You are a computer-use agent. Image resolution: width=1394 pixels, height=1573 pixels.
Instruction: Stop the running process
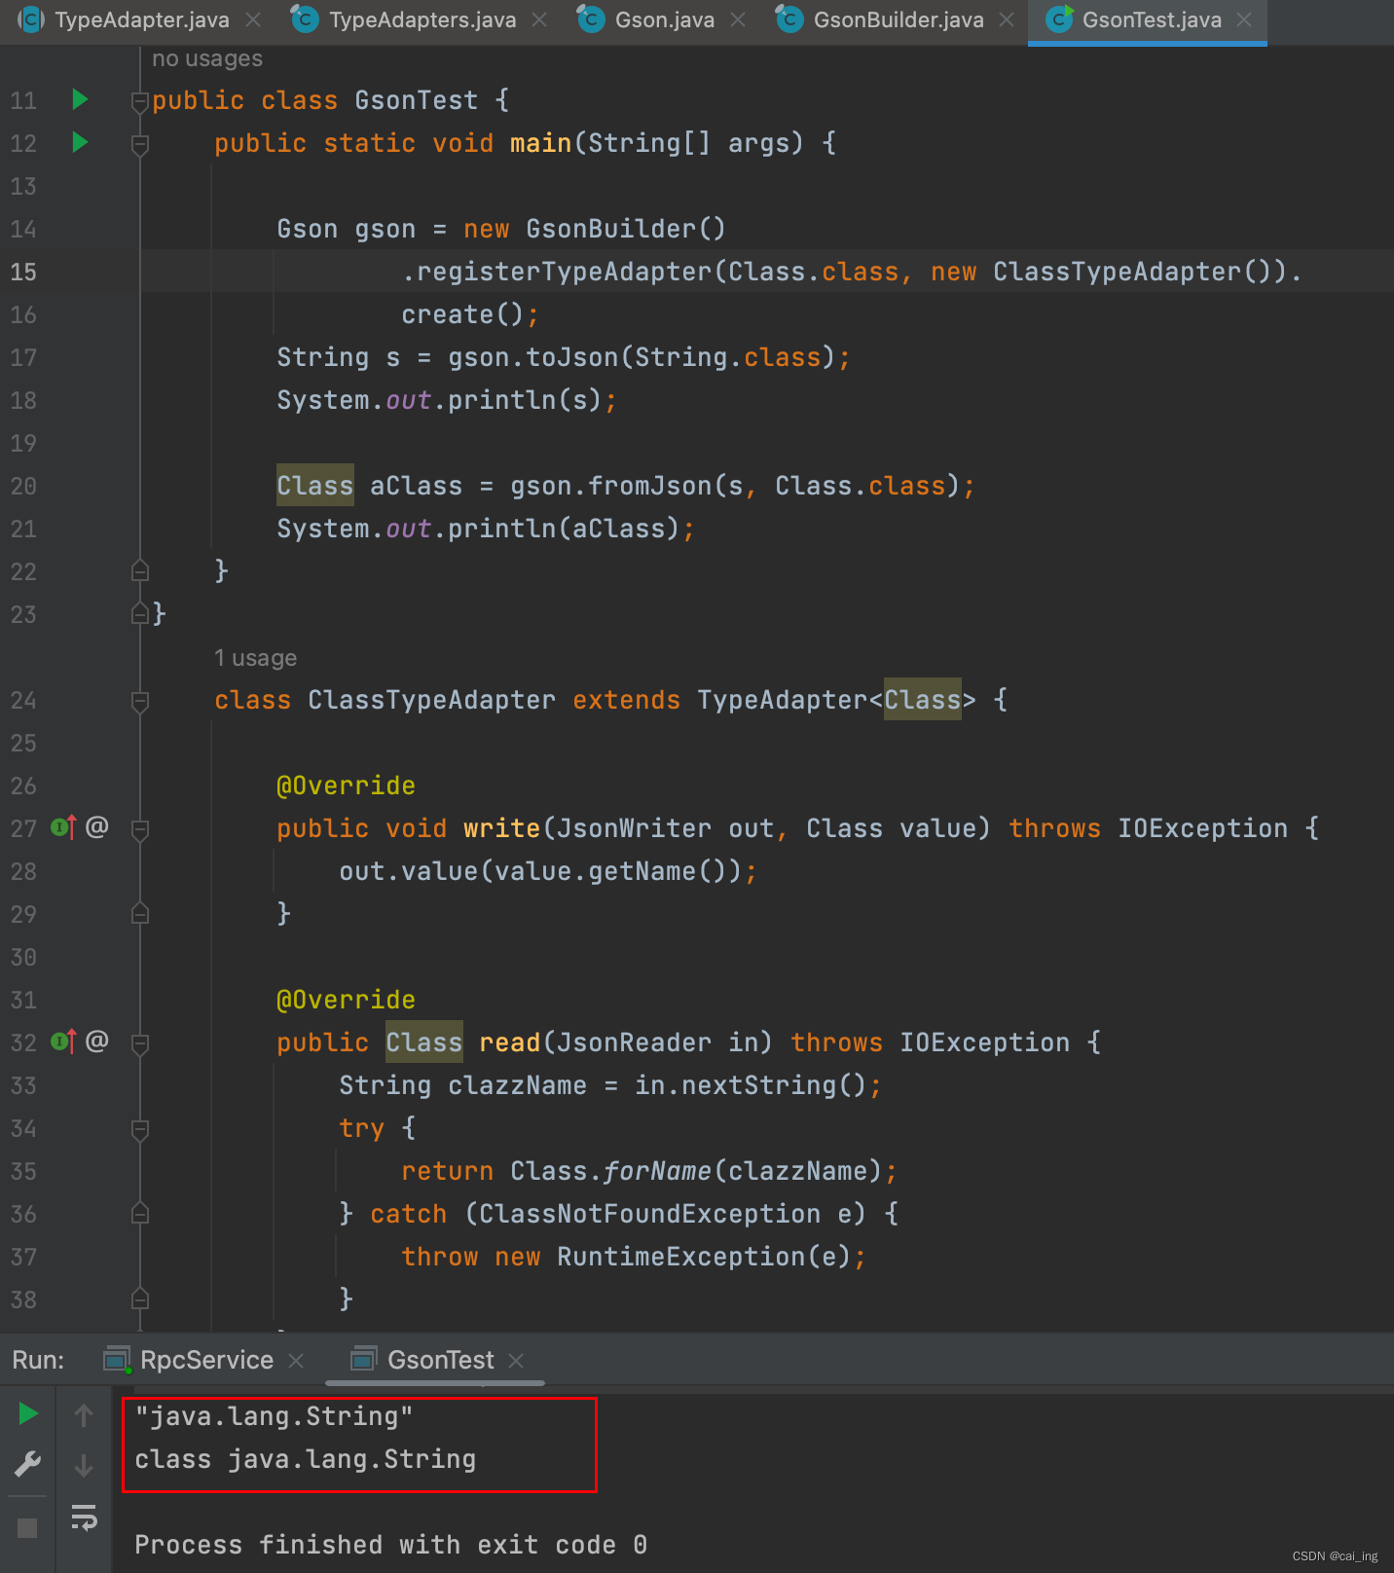[27, 1528]
